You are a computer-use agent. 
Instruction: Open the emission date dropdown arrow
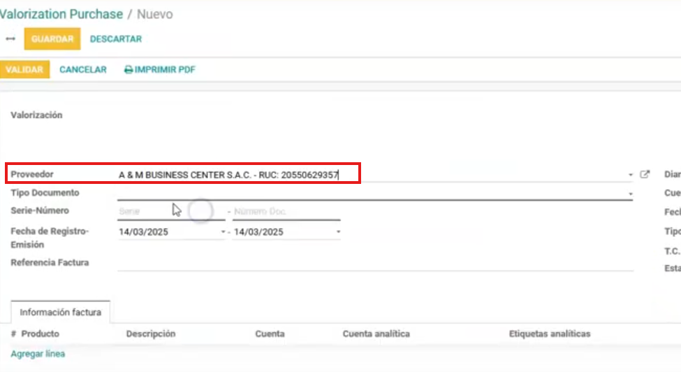coord(338,232)
